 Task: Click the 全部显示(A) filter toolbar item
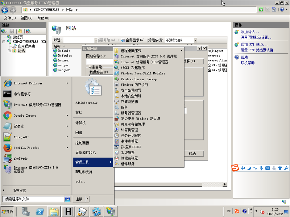[x=132, y=40]
